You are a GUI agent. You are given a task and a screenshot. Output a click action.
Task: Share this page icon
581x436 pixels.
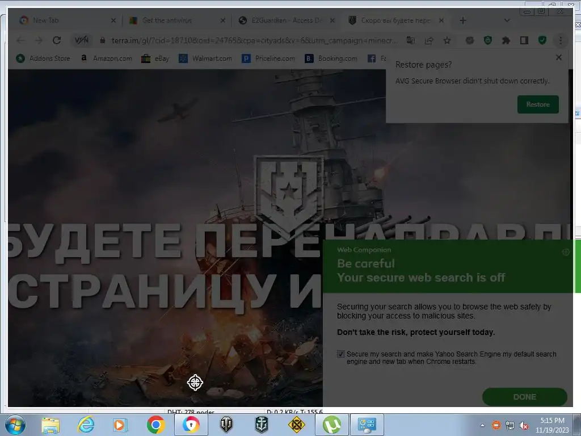[x=429, y=40]
